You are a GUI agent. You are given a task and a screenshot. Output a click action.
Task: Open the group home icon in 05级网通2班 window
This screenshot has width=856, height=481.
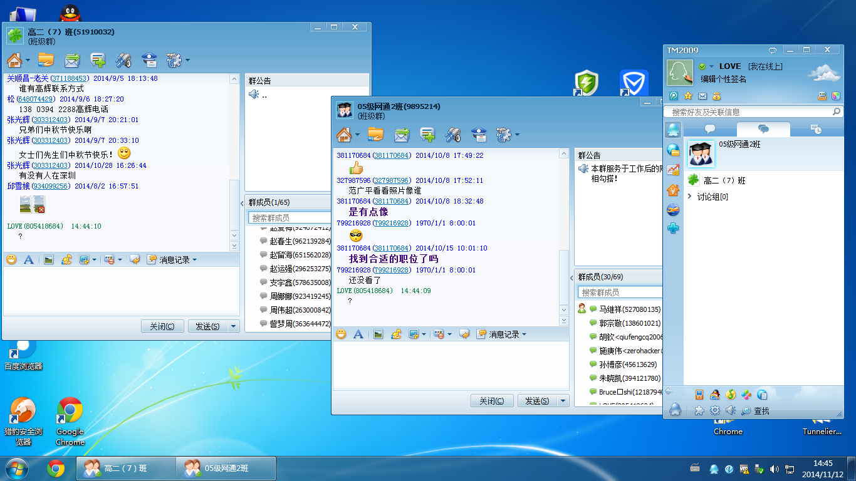tap(344, 134)
